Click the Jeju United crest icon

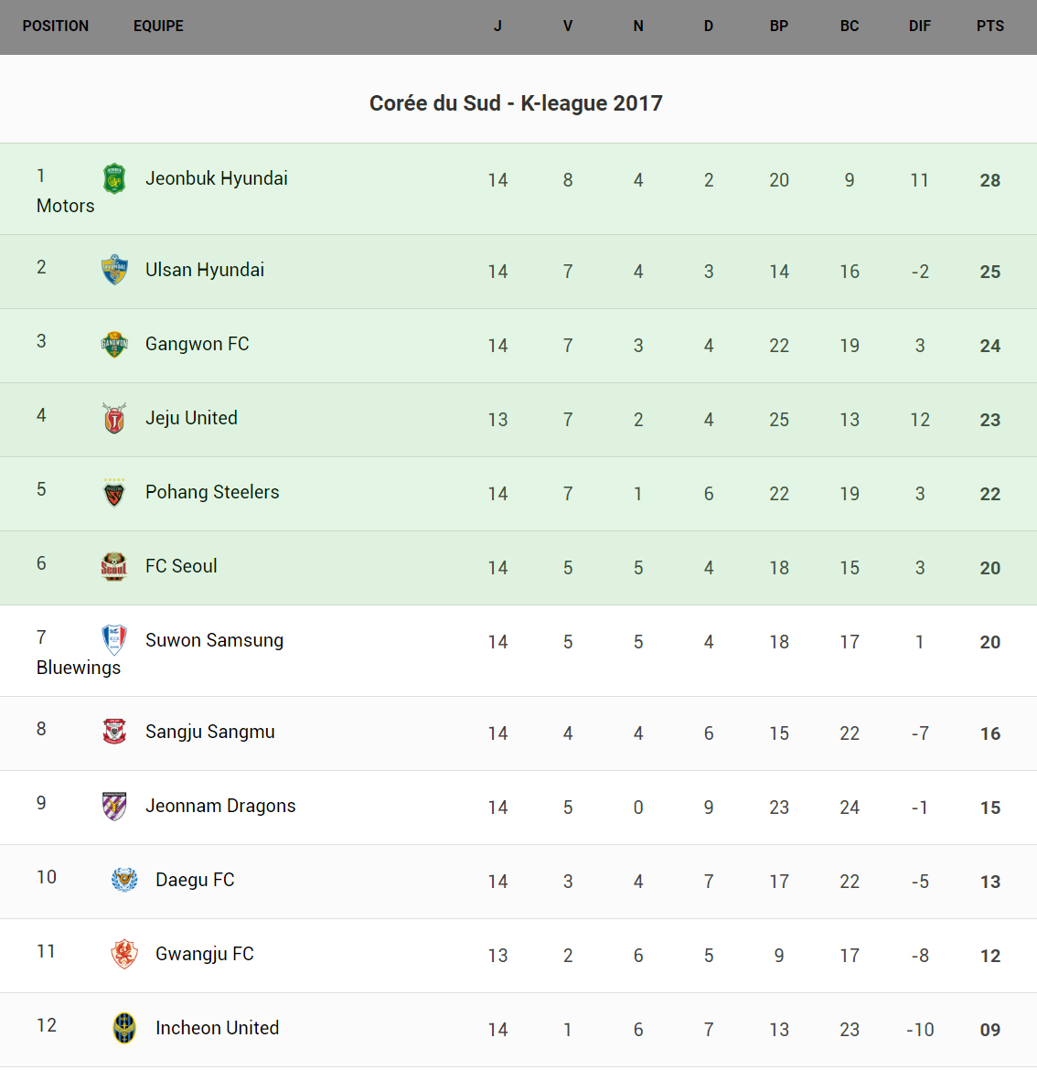point(114,418)
